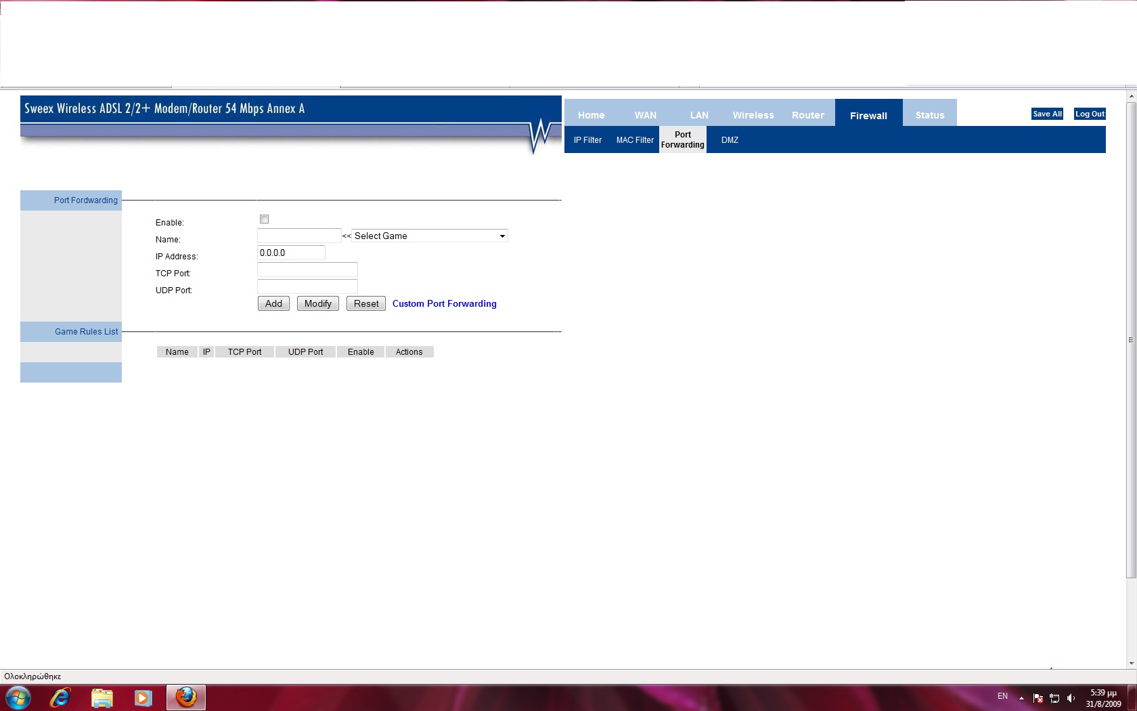The width and height of the screenshot is (1137, 711).
Task: Focus the TCP Port input field
Action: [x=307, y=270]
